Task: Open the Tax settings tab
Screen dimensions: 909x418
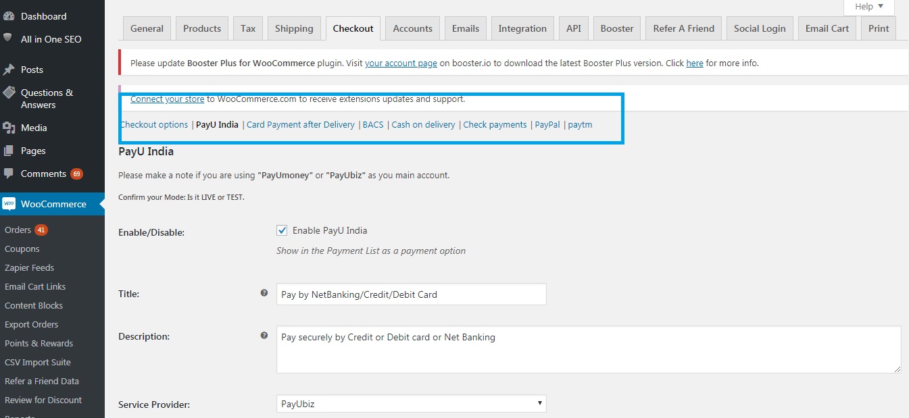Action: tap(248, 28)
